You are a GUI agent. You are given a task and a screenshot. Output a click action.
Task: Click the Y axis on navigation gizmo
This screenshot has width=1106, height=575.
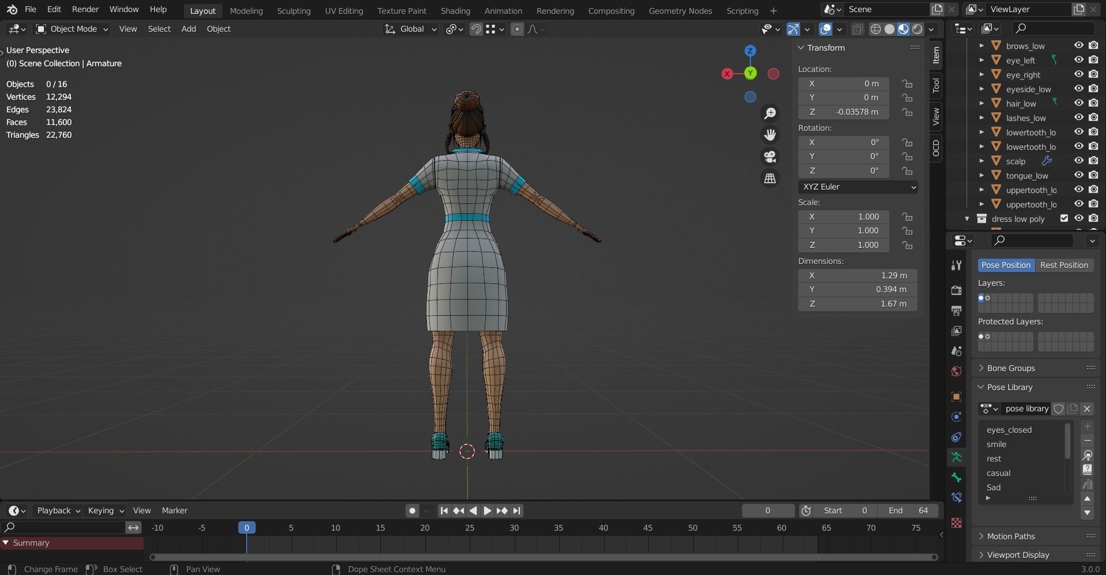point(750,73)
